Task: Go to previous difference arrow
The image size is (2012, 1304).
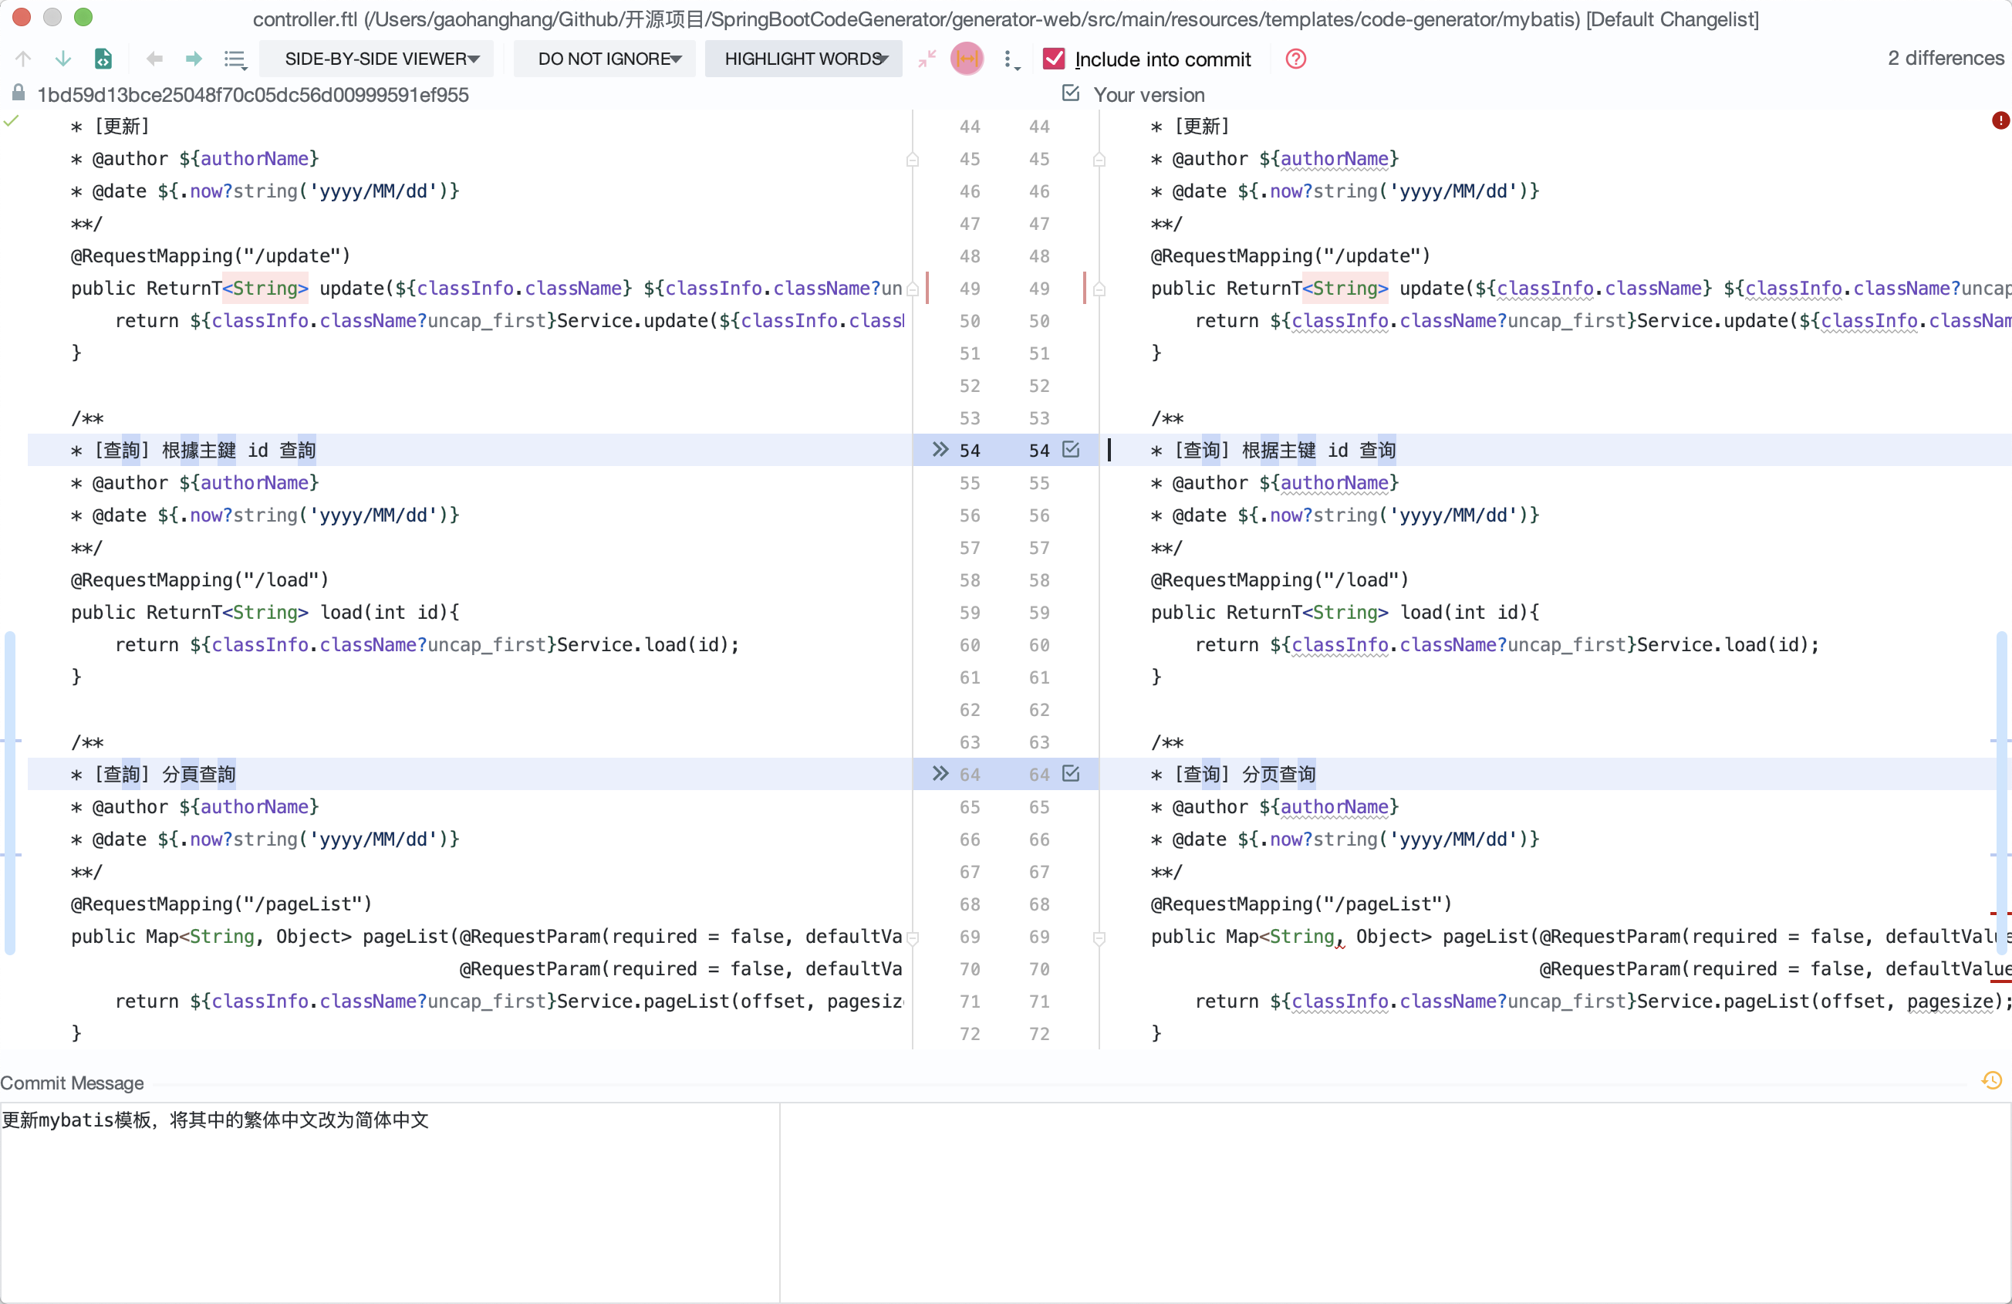Action: (23, 59)
